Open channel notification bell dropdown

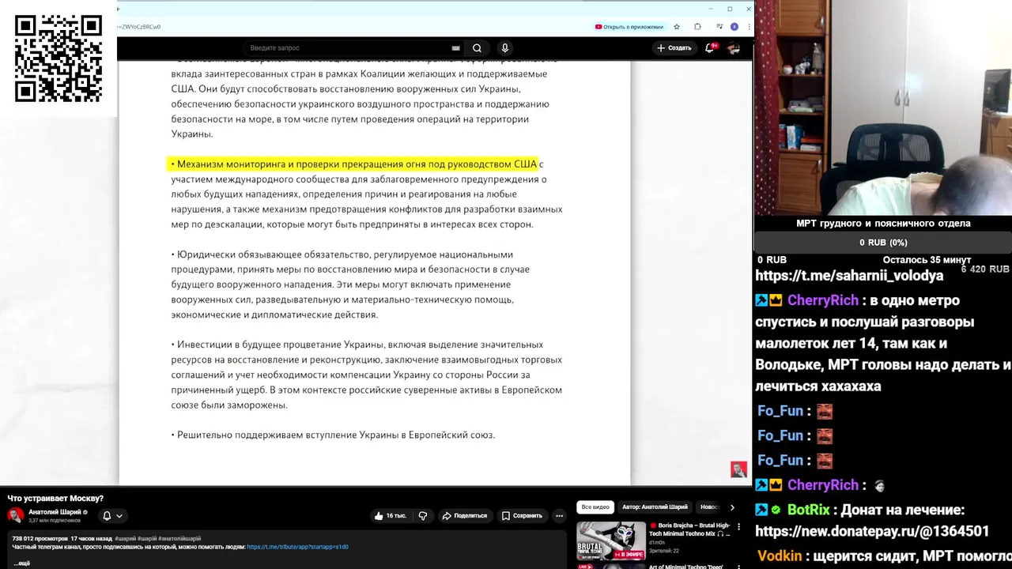(112, 516)
